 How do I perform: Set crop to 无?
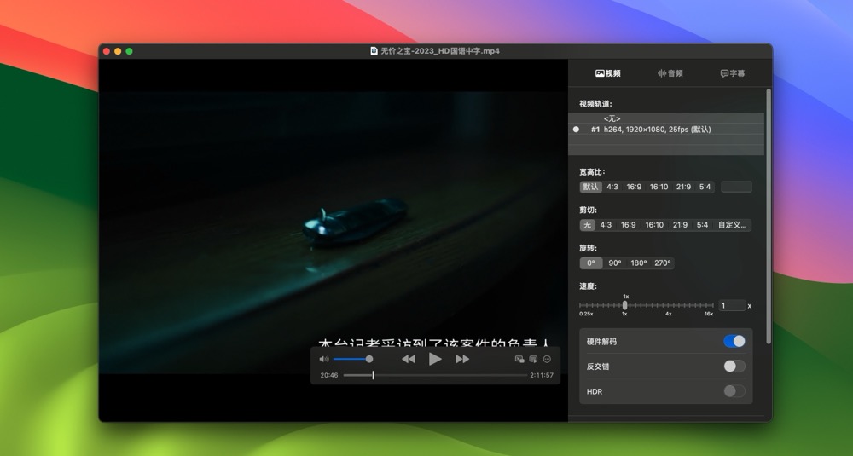(587, 224)
